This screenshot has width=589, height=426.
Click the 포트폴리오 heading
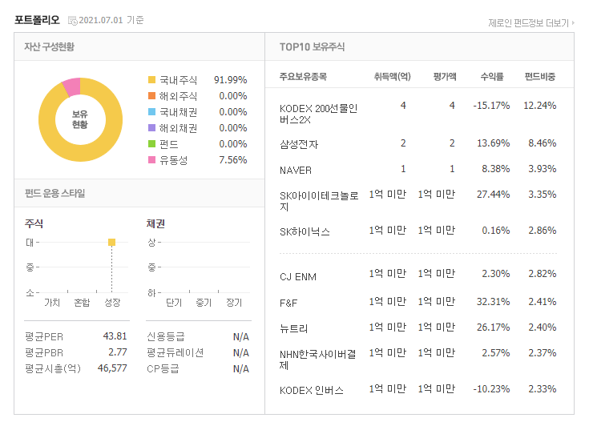37,20
